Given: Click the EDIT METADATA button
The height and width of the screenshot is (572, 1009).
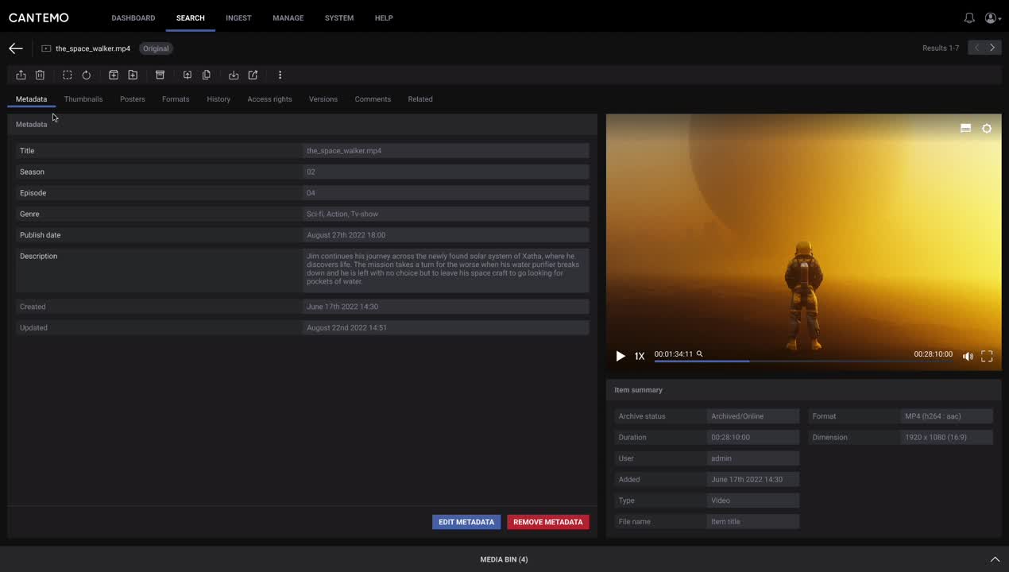Looking at the screenshot, I should pyautogui.click(x=466, y=522).
